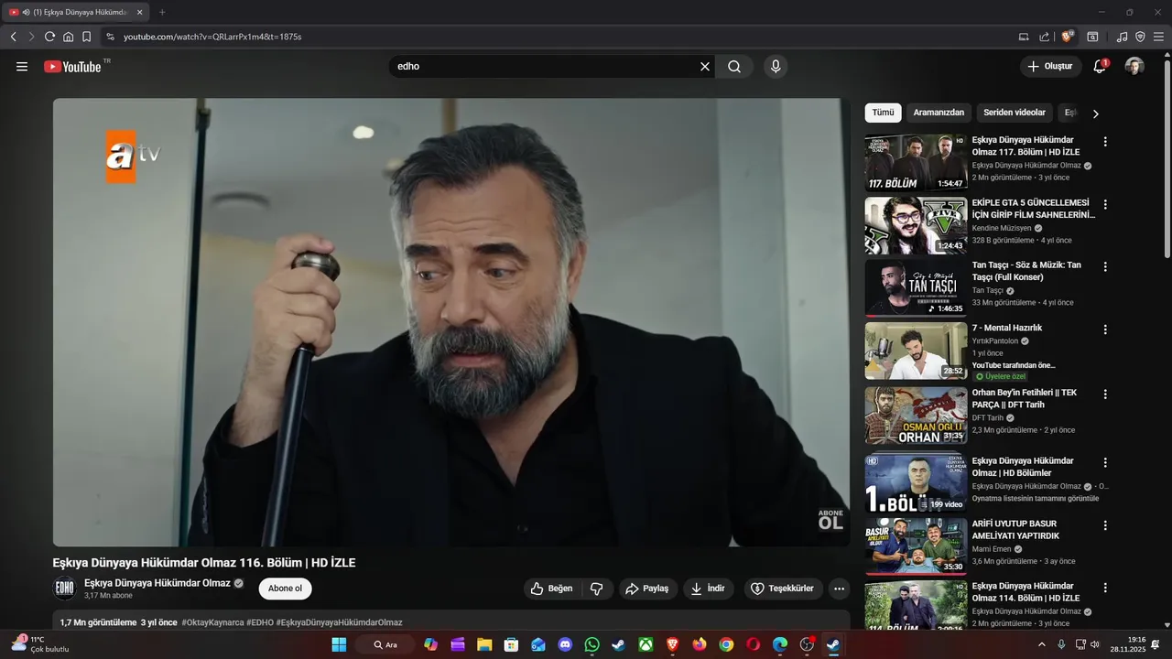Switch to the Eşkıya Dünyaya Hükümdar browser tab
This screenshot has width=1172, height=659.
(75, 12)
